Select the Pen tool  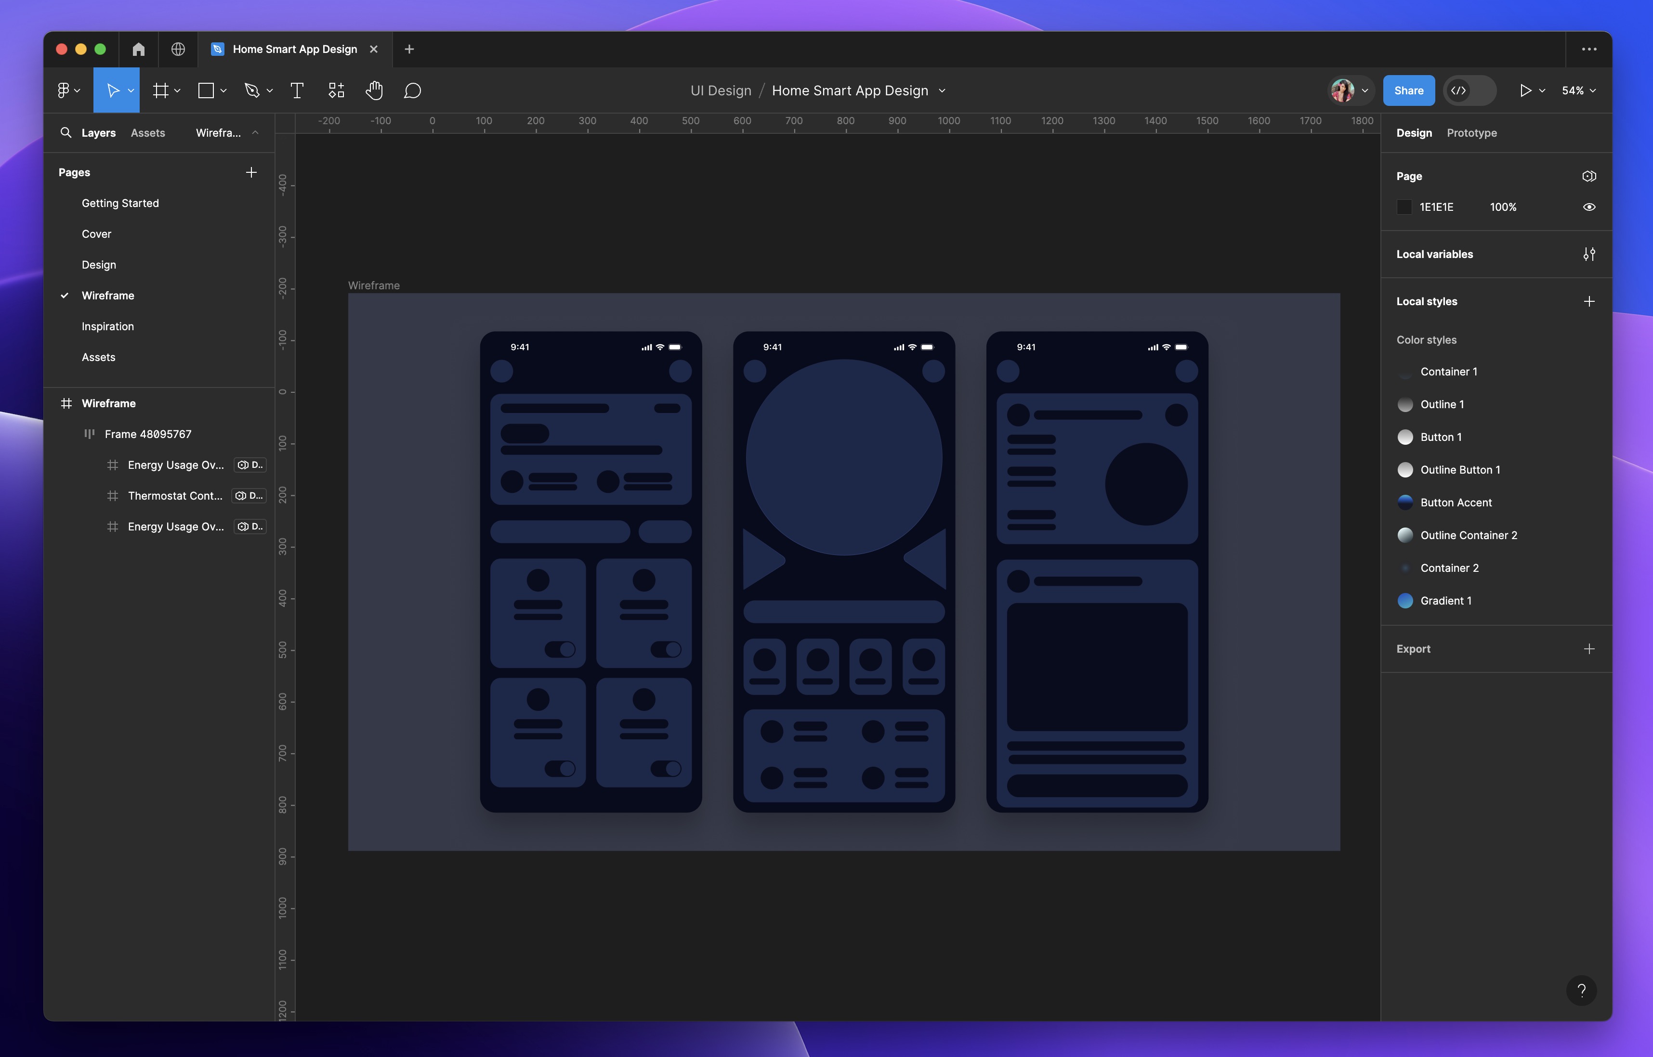253,90
